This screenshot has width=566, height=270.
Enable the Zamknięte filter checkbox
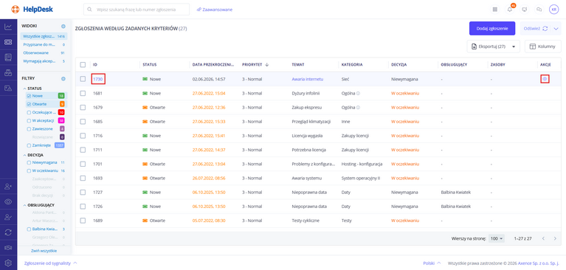click(x=30, y=145)
